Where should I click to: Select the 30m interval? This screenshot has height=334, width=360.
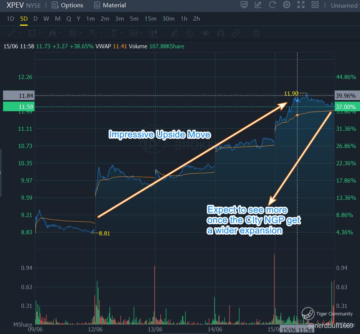[168, 18]
